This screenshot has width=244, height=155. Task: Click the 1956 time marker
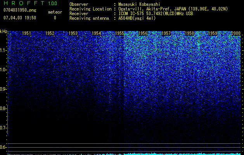coord(143,33)
